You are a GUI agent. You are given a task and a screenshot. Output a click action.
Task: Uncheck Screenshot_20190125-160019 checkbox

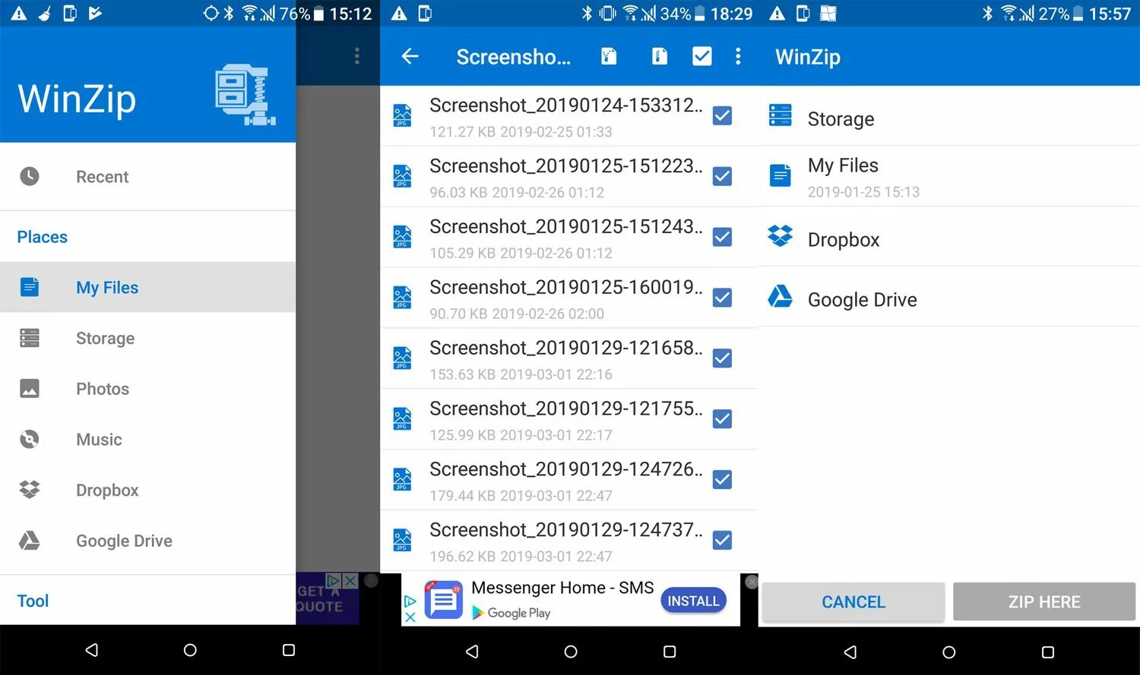click(x=723, y=298)
